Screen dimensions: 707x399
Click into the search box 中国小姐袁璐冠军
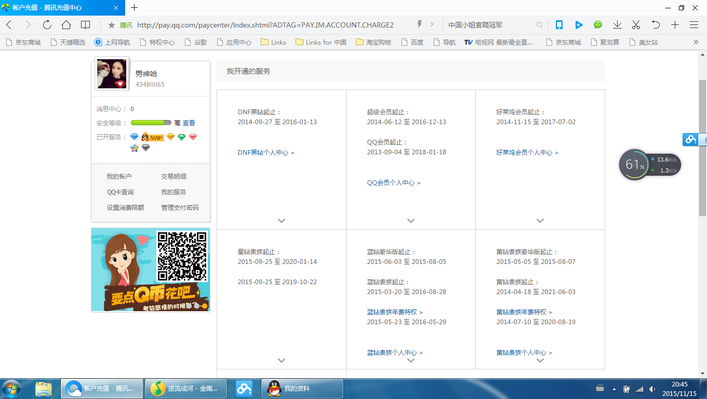point(491,25)
